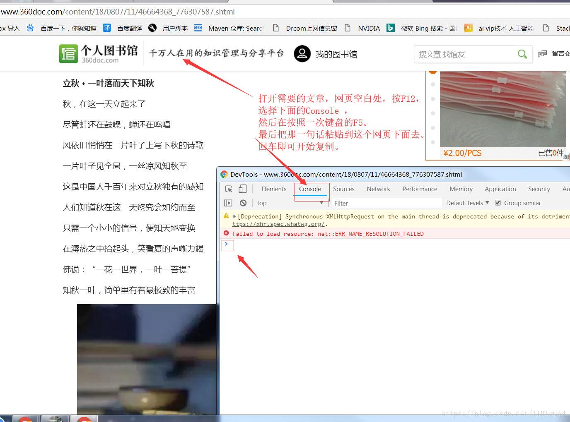
Task: Click the Baidu paw bookmark icon
Action: click(x=30, y=28)
